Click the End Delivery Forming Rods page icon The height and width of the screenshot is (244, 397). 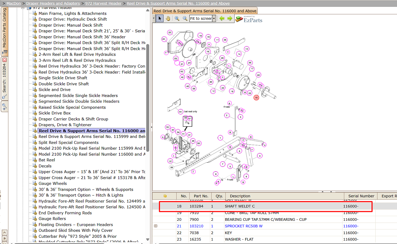[x=34, y=213]
